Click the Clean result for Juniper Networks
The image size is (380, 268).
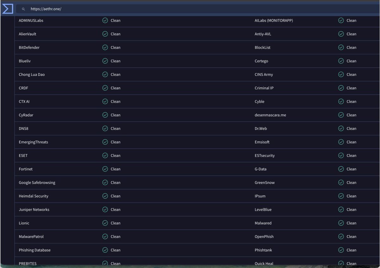pyautogui.click(x=116, y=209)
